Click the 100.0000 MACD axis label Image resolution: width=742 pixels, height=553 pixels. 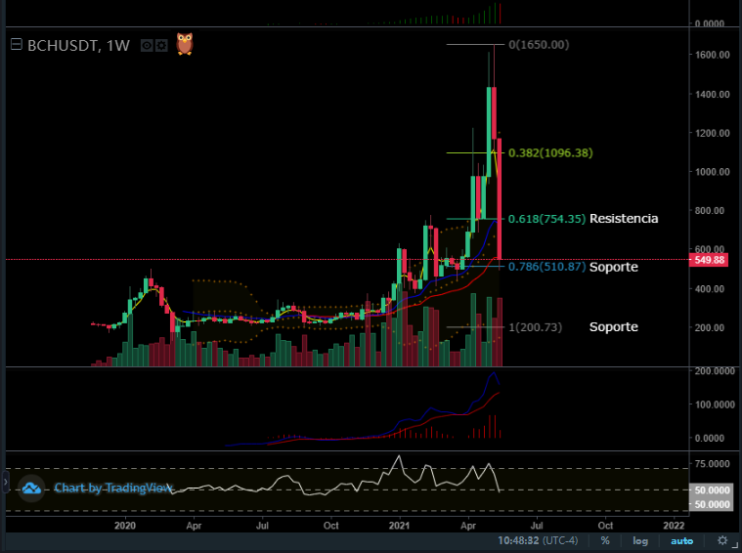click(715, 404)
